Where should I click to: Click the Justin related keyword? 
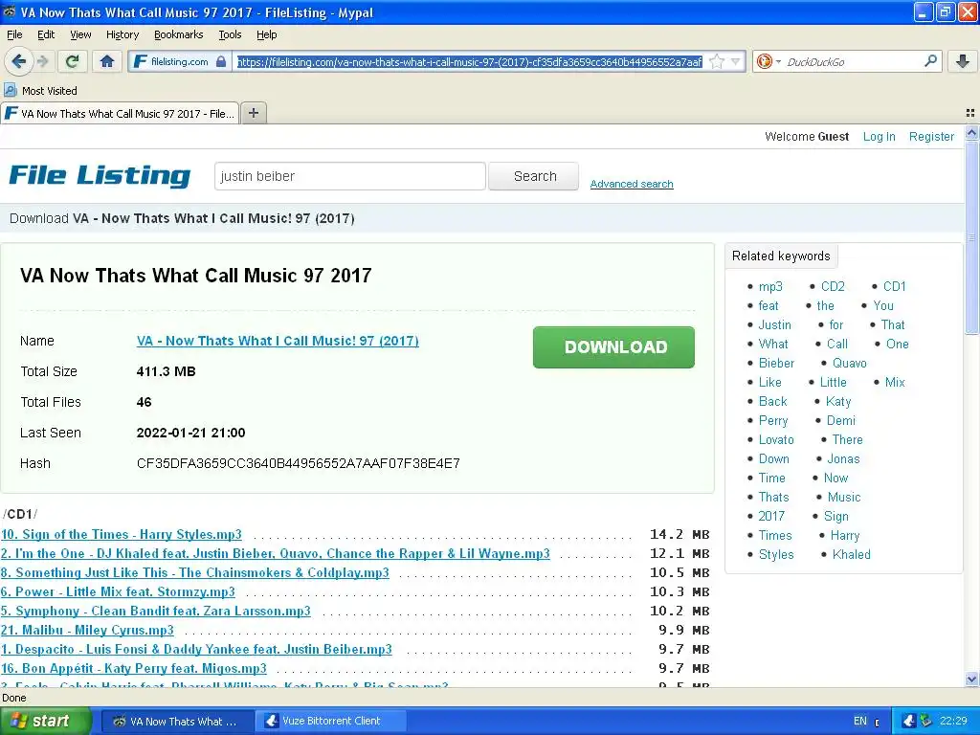(x=774, y=325)
